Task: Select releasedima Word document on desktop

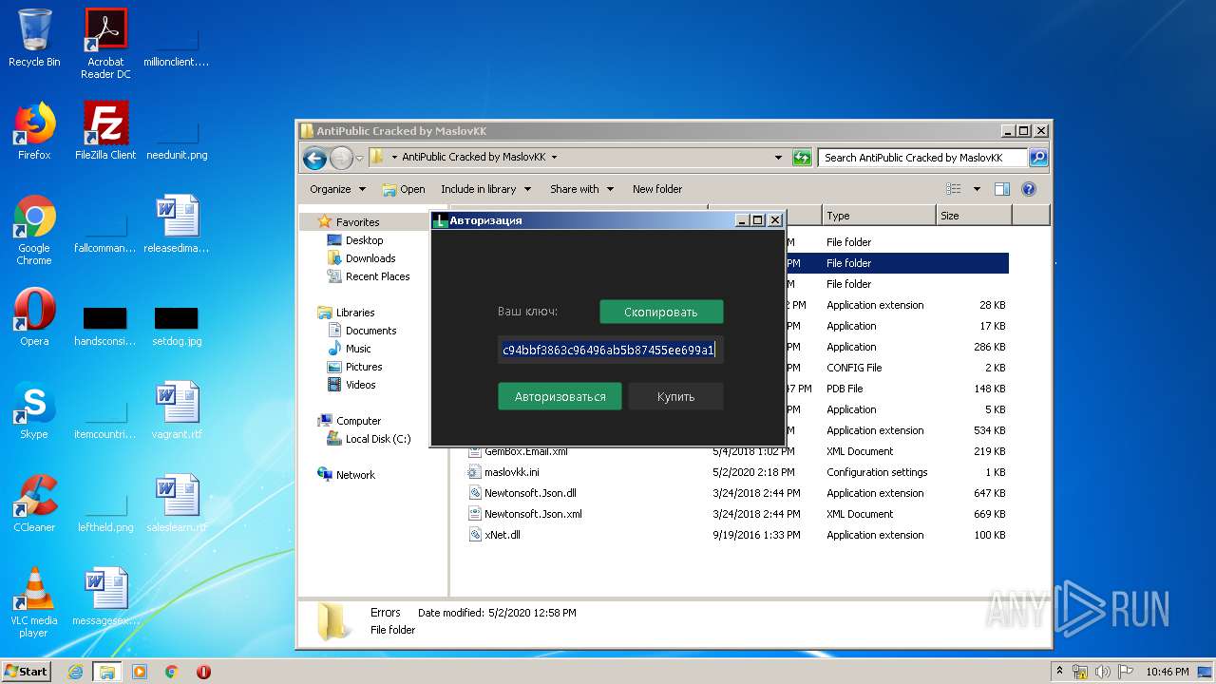Action: [177, 224]
